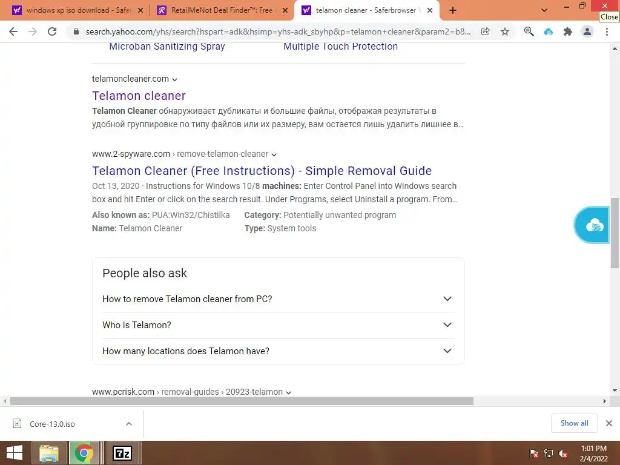Bookmark this page with the star icon
Viewport: 620px width, 465px height.
(x=505, y=31)
